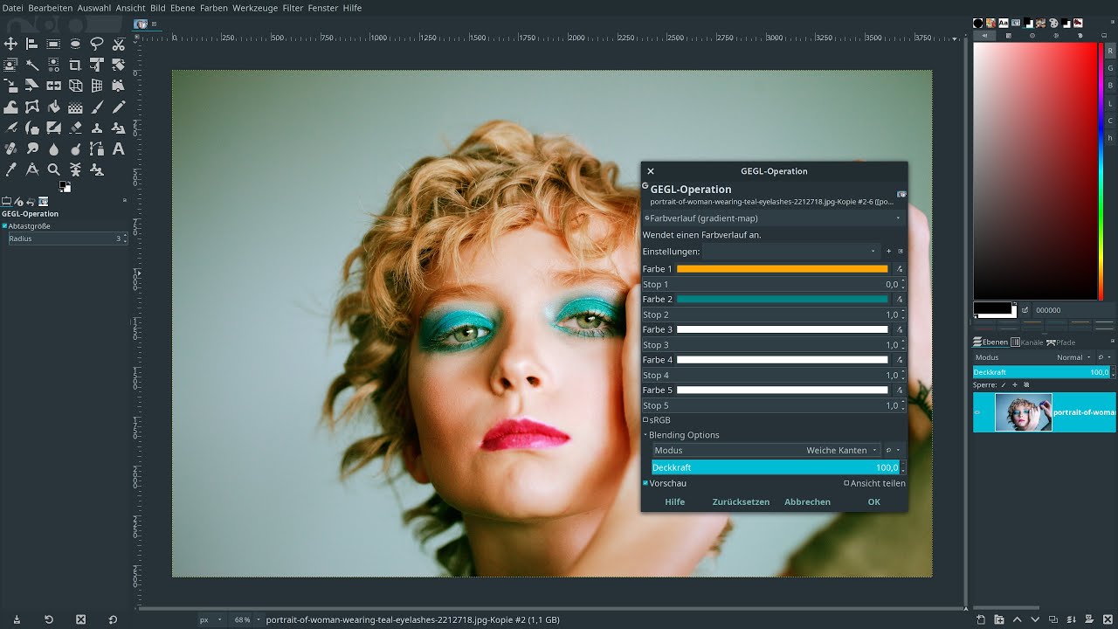Image resolution: width=1118 pixels, height=629 pixels.
Task: Select the Bucket Fill tool
Action: (x=53, y=107)
